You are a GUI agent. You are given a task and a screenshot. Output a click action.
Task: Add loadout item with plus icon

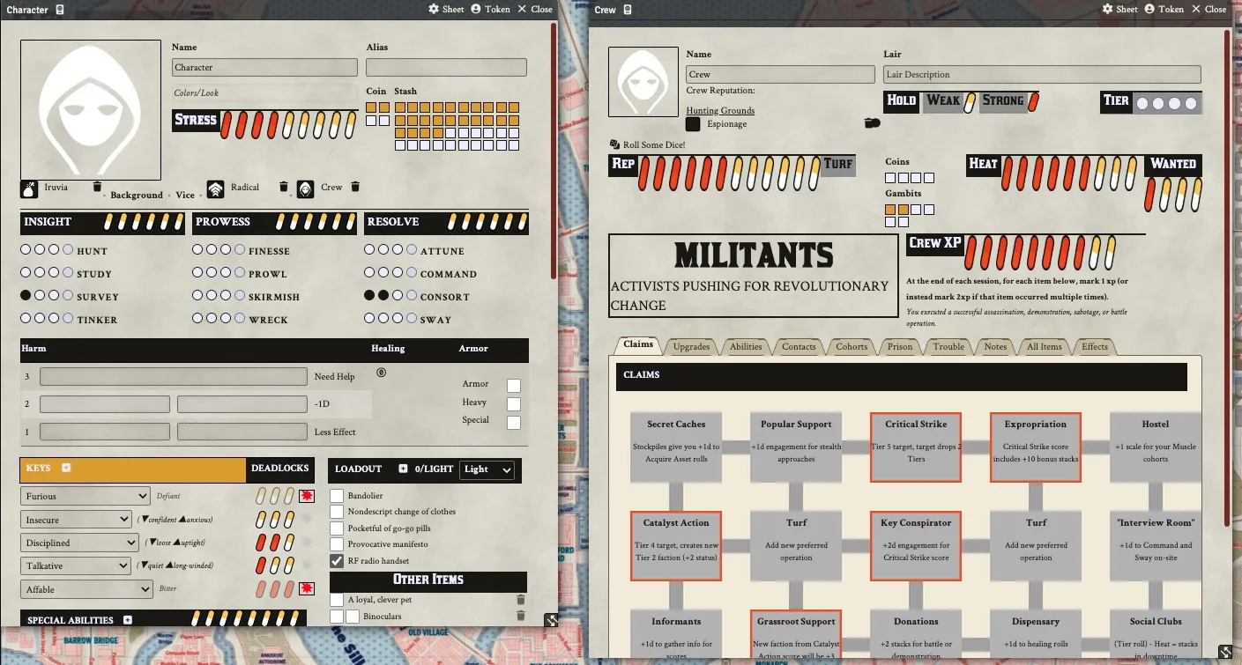[403, 469]
